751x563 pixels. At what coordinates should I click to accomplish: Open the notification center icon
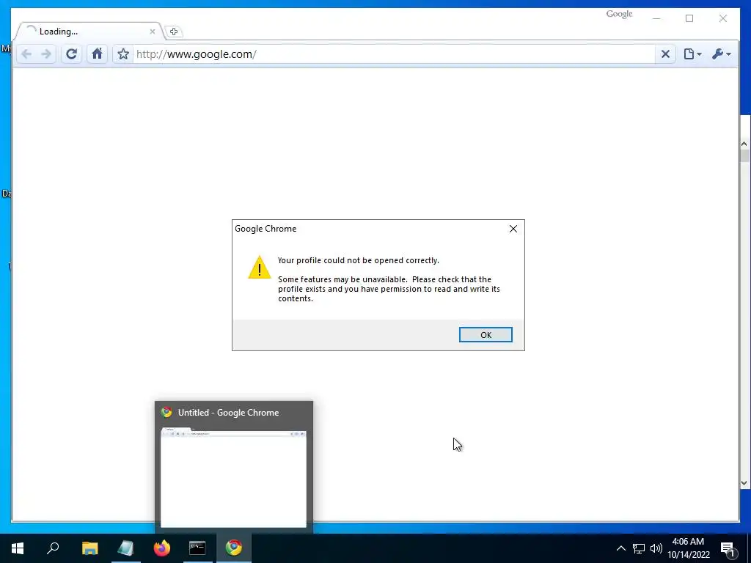click(x=728, y=548)
